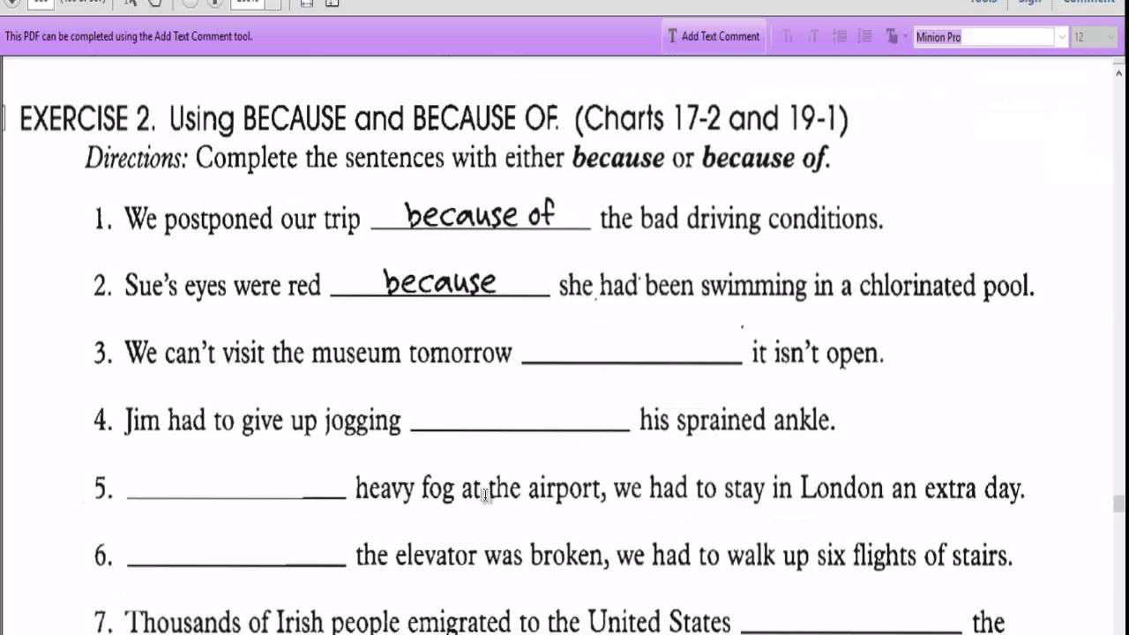The image size is (1129, 635).
Task: Click the handwritten 'because of' answer
Action: coord(480,214)
